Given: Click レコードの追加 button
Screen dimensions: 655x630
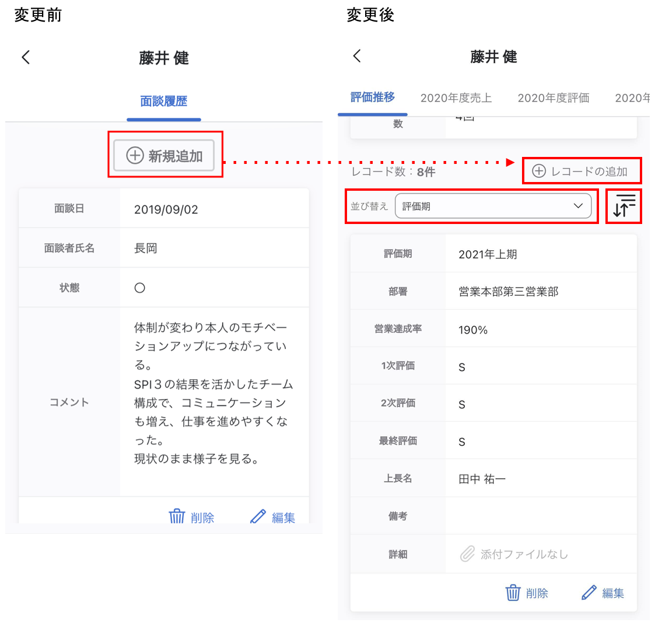Looking at the screenshot, I should [580, 171].
